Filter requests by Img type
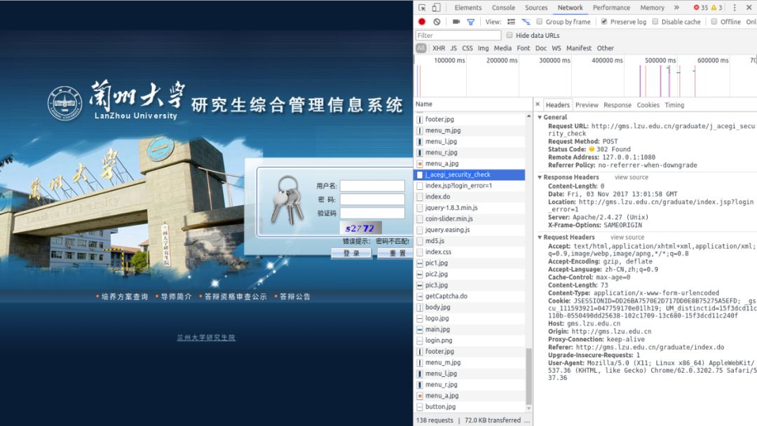The height and width of the screenshot is (426, 757). (483, 48)
